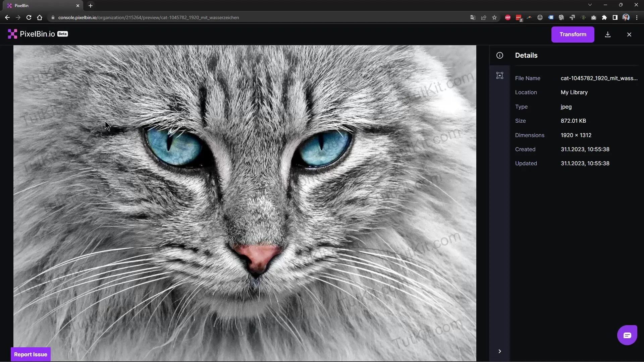Toggle the browser side panel
This screenshot has height=362, width=644.
[x=615, y=17]
